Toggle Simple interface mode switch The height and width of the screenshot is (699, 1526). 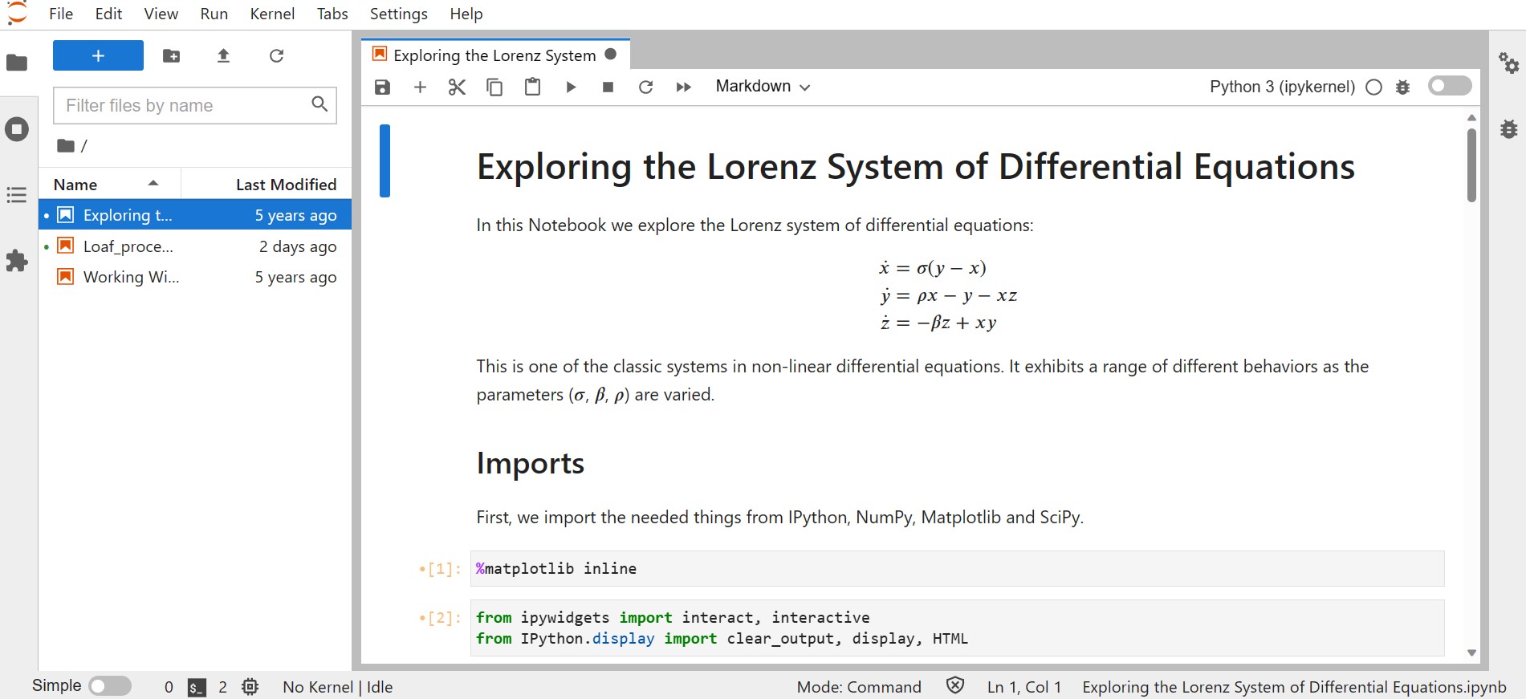[110, 686]
